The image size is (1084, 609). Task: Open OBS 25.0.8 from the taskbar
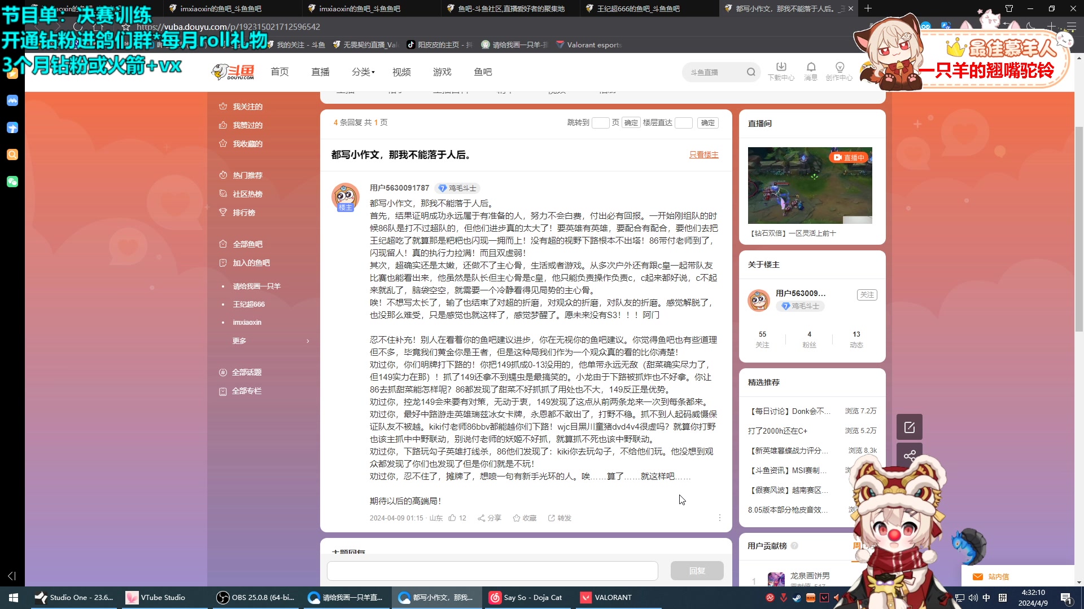pos(256,597)
